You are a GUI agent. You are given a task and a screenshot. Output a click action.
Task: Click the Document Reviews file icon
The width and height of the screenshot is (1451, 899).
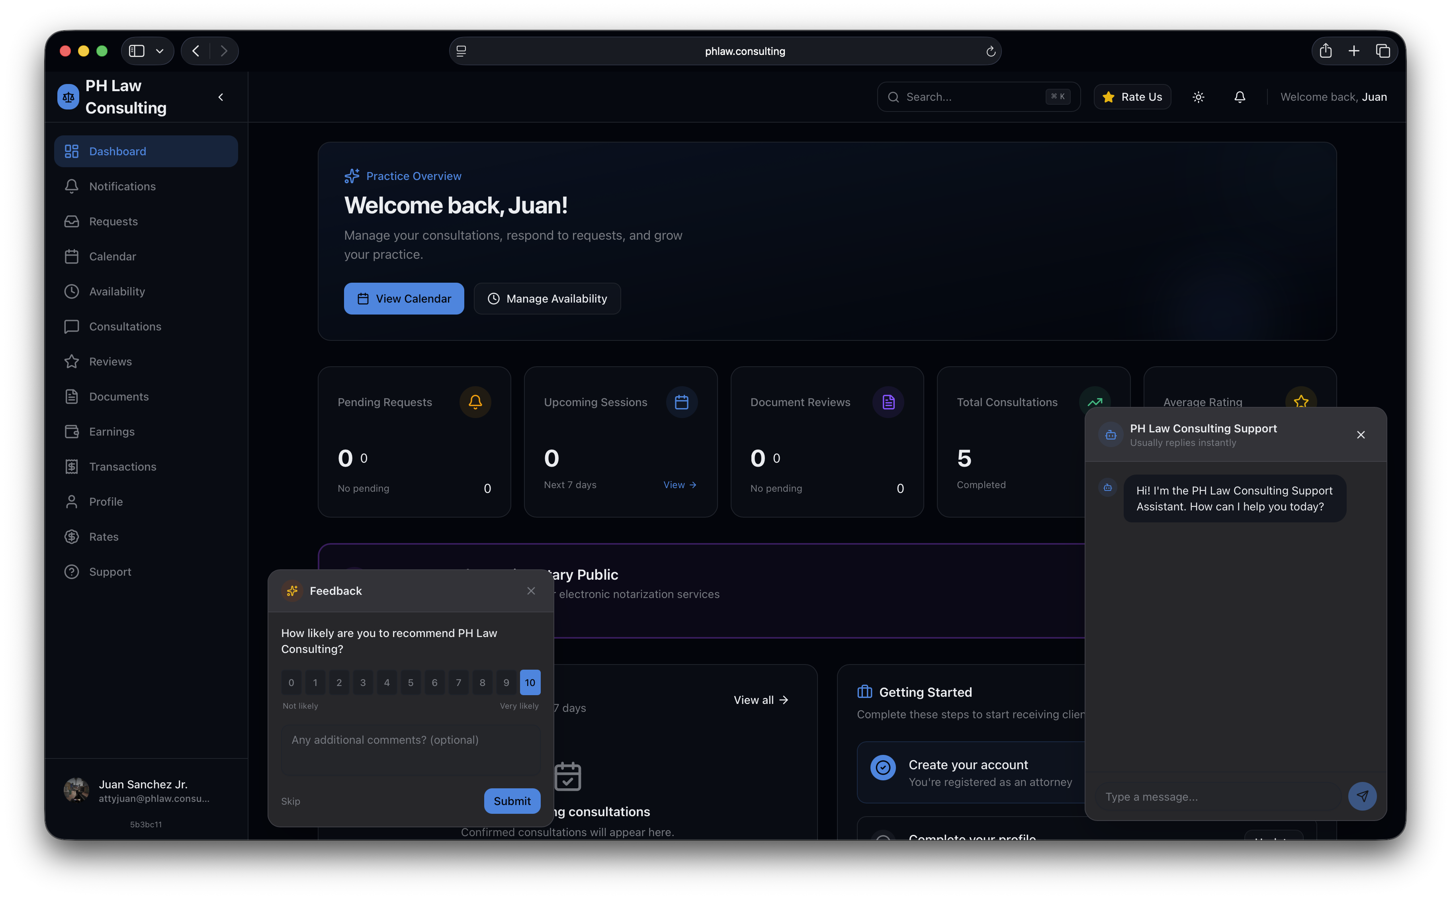[888, 402]
